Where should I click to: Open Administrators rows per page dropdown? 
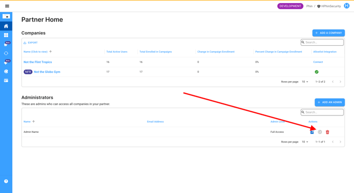[x=305, y=142]
